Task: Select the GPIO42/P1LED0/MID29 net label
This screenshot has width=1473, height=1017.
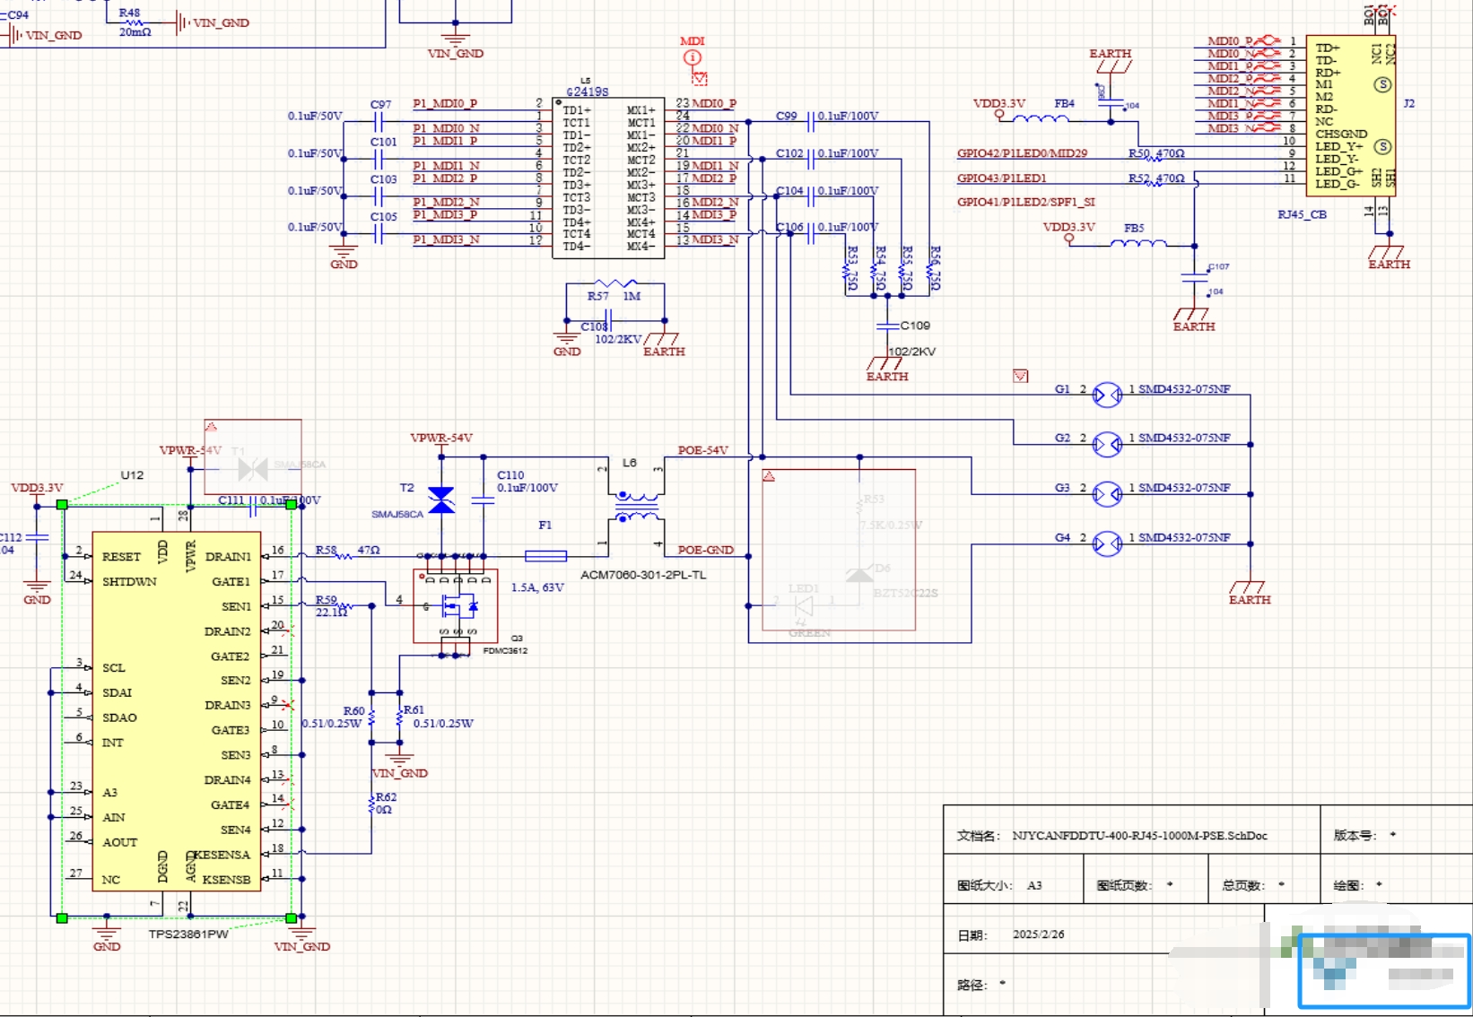Action: tap(1022, 153)
